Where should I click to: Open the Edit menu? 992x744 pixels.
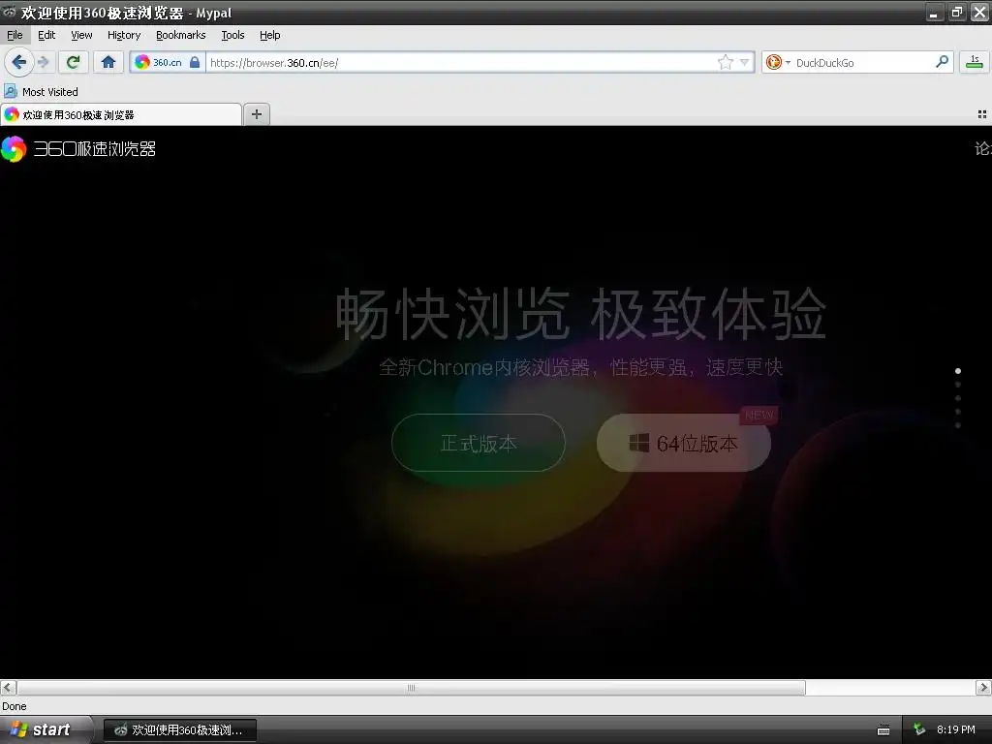(x=46, y=35)
